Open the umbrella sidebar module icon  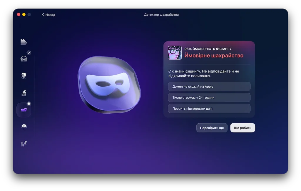[x=24, y=127]
